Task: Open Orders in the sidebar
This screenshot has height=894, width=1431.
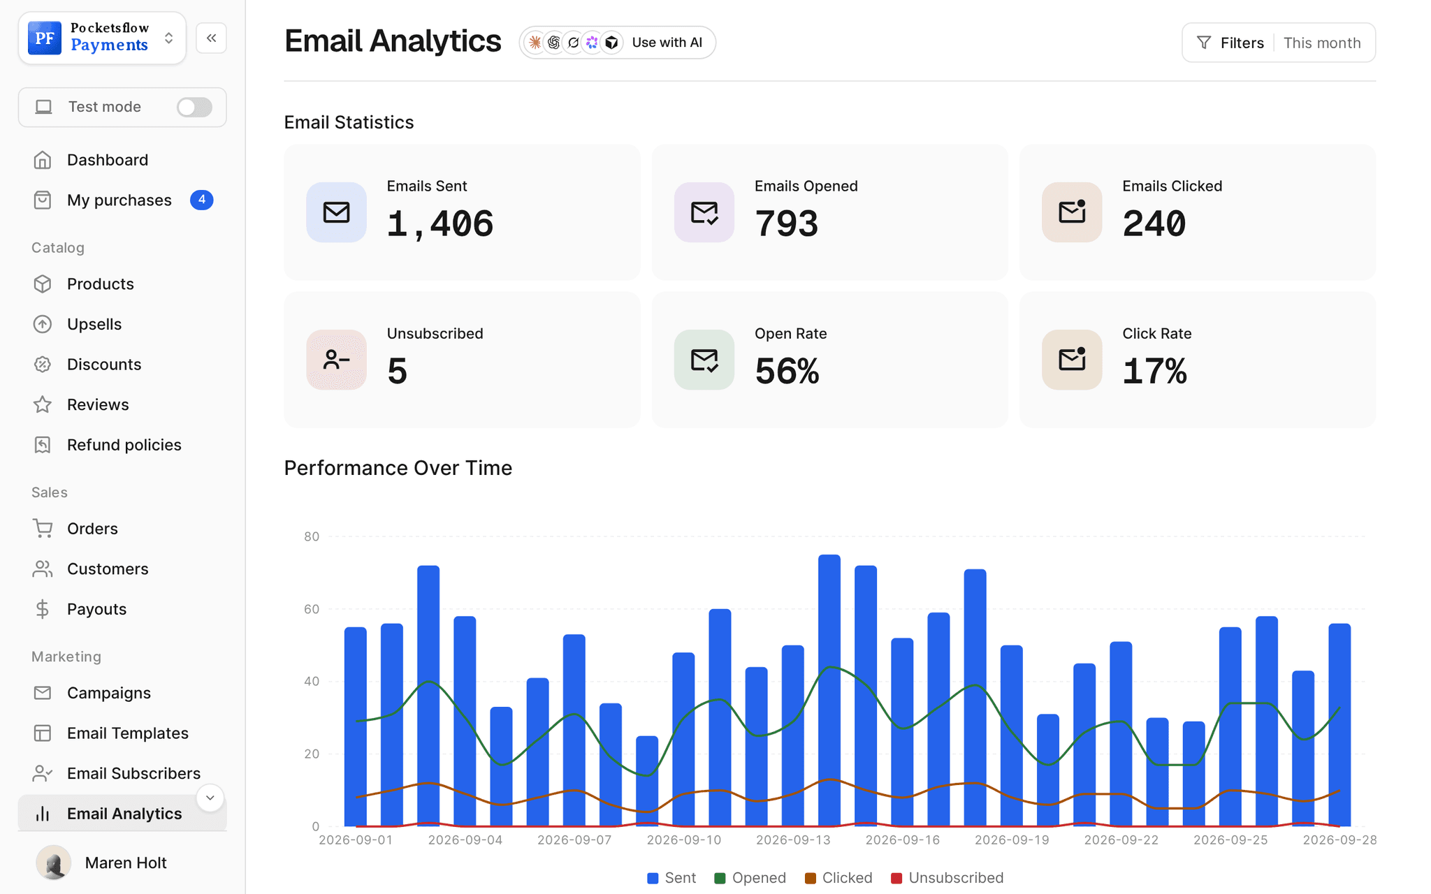Action: tap(122, 529)
